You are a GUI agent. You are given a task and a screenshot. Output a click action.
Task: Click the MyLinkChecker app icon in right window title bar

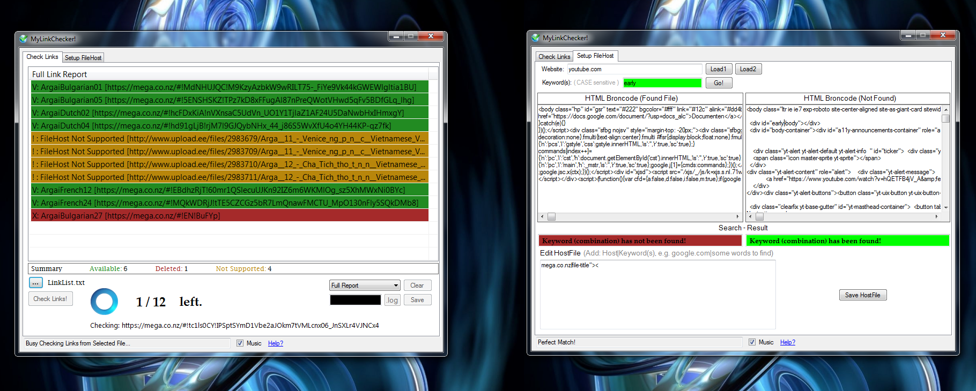pyautogui.click(x=535, y=37)
